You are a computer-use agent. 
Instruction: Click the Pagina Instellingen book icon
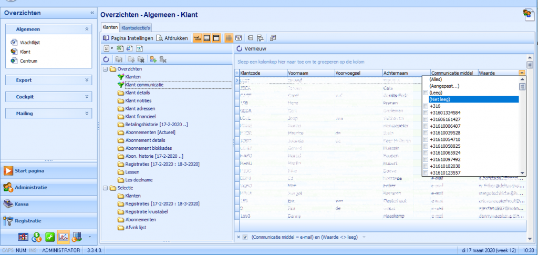[106, 38]
